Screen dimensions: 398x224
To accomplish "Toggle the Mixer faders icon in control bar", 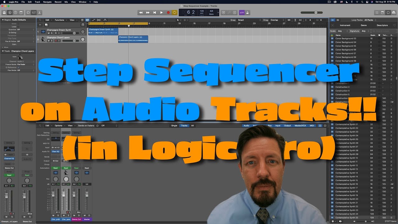I will click(34, 13).
